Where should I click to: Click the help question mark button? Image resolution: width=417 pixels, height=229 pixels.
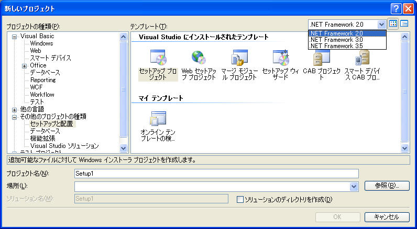pyautogui.click(x=396, y=9)
